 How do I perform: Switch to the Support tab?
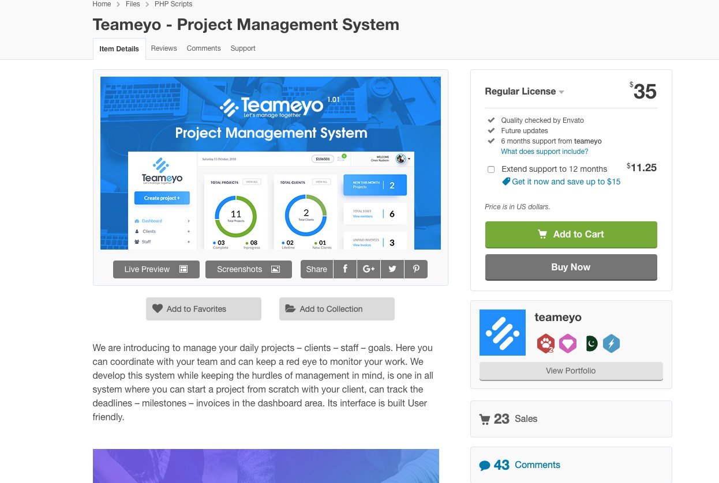(243, 48)
